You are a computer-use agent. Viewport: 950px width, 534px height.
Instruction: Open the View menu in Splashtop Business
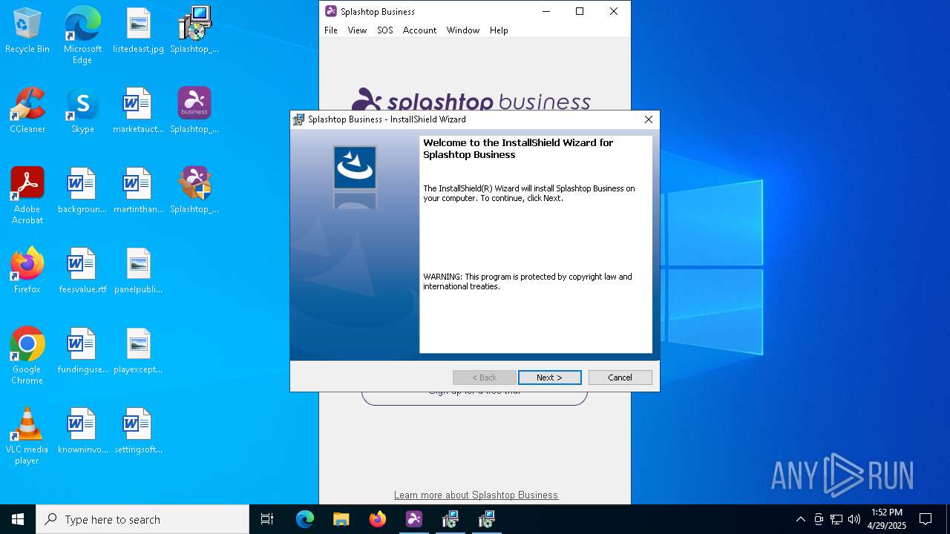[x=357, y=30]
